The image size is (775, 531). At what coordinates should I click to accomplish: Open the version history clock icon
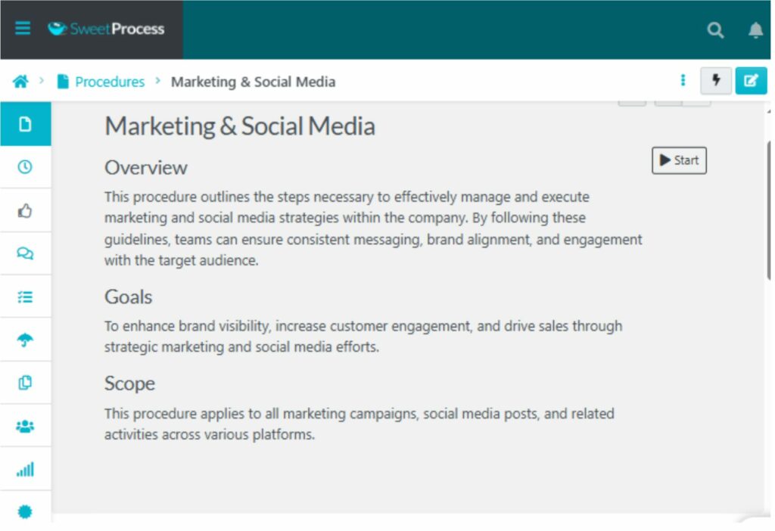point(25,167)
